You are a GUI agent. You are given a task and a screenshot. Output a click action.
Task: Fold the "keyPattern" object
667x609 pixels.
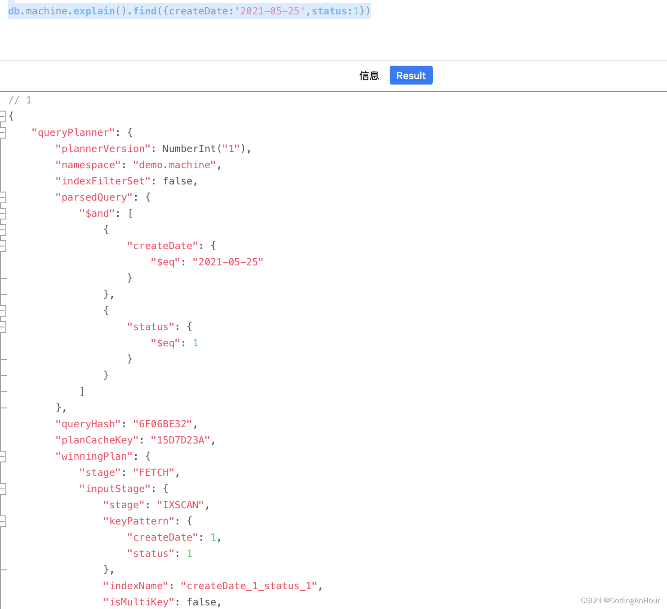tap(3, 521)
